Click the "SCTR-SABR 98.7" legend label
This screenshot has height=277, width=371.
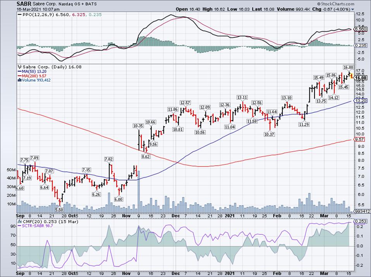tap(38, 226)
